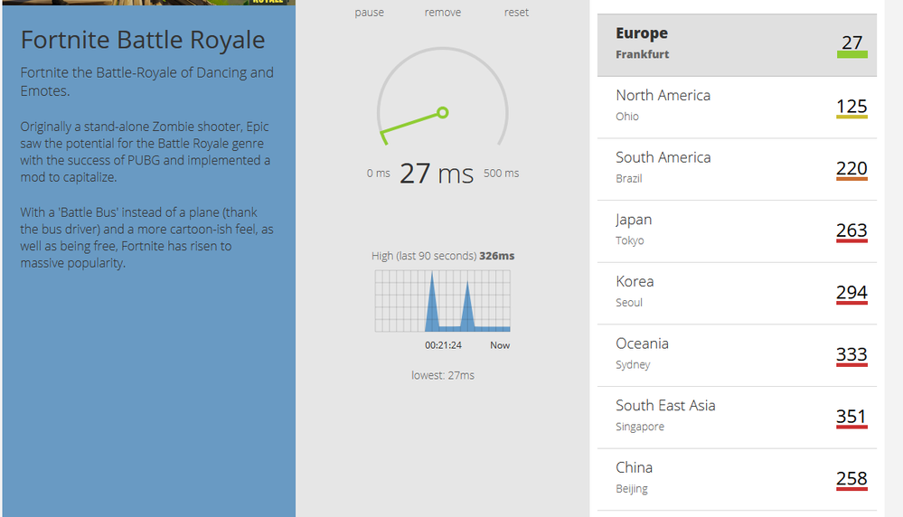Image resolution: width=903 pixels, height=517 pixels.
Task: Click the reset link above the gauge
Action: (x=516, y=13)
